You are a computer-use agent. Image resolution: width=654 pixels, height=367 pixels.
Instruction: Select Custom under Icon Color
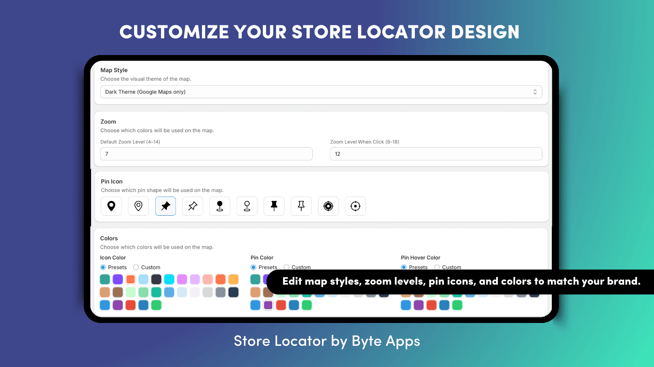pos(136,268)
